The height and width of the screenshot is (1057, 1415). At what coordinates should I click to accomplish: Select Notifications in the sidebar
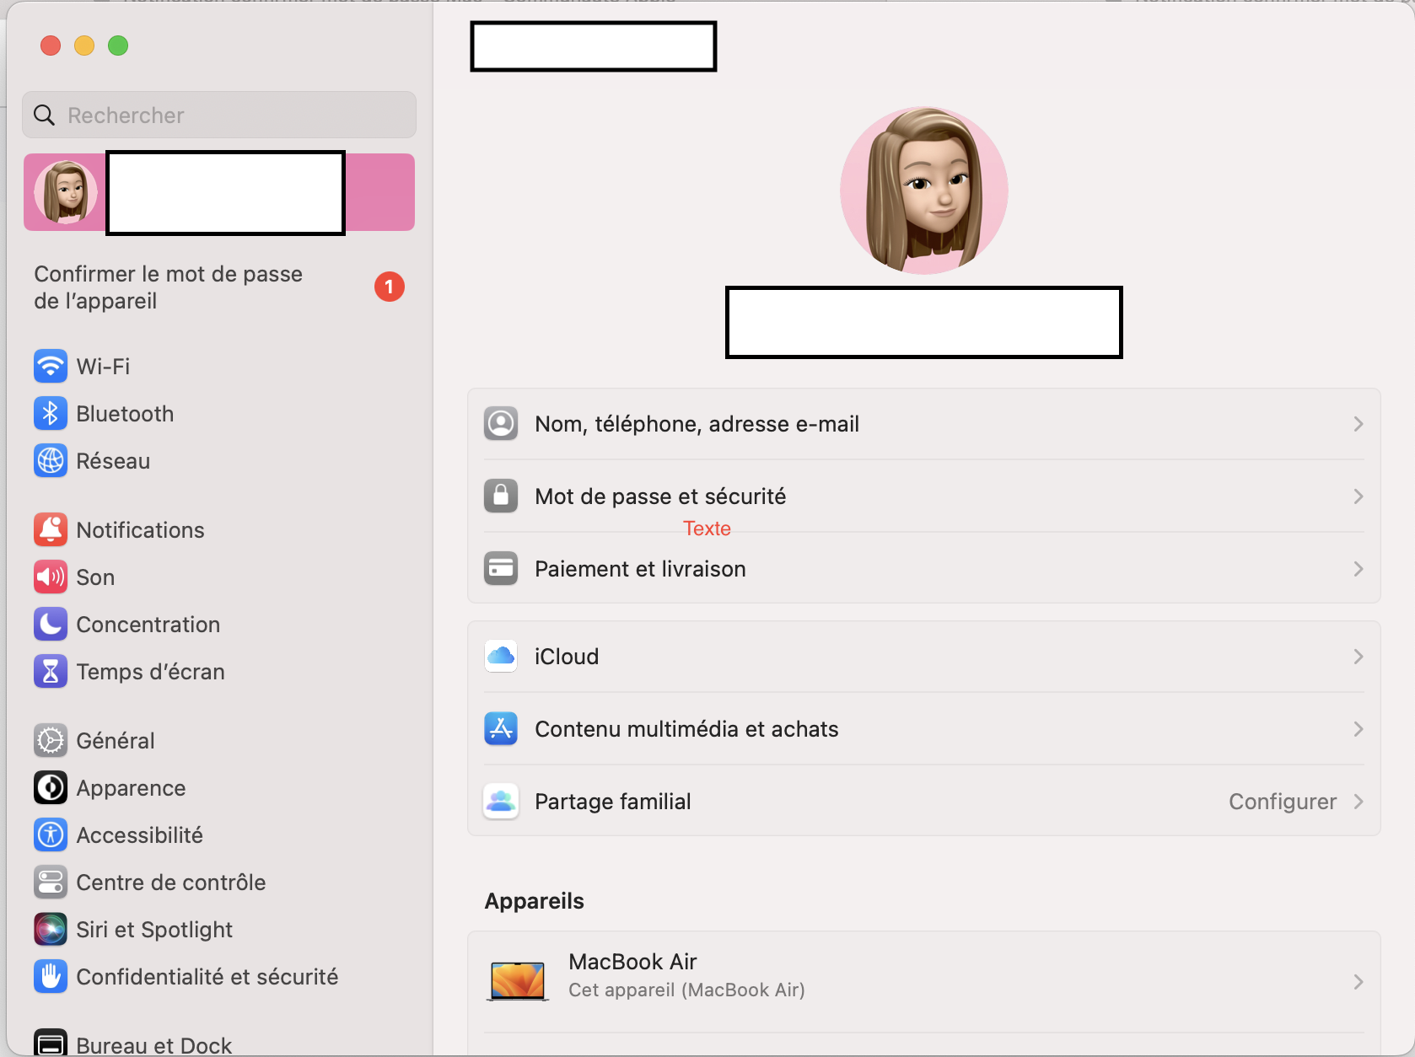(219, 529)
